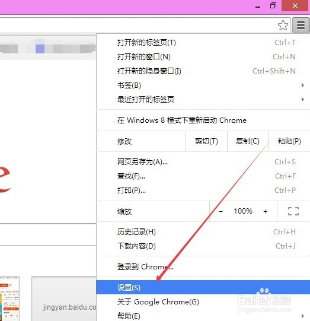Increase zoom with the plus button
This screenshot has height=321, width=310.
[265, 211]
